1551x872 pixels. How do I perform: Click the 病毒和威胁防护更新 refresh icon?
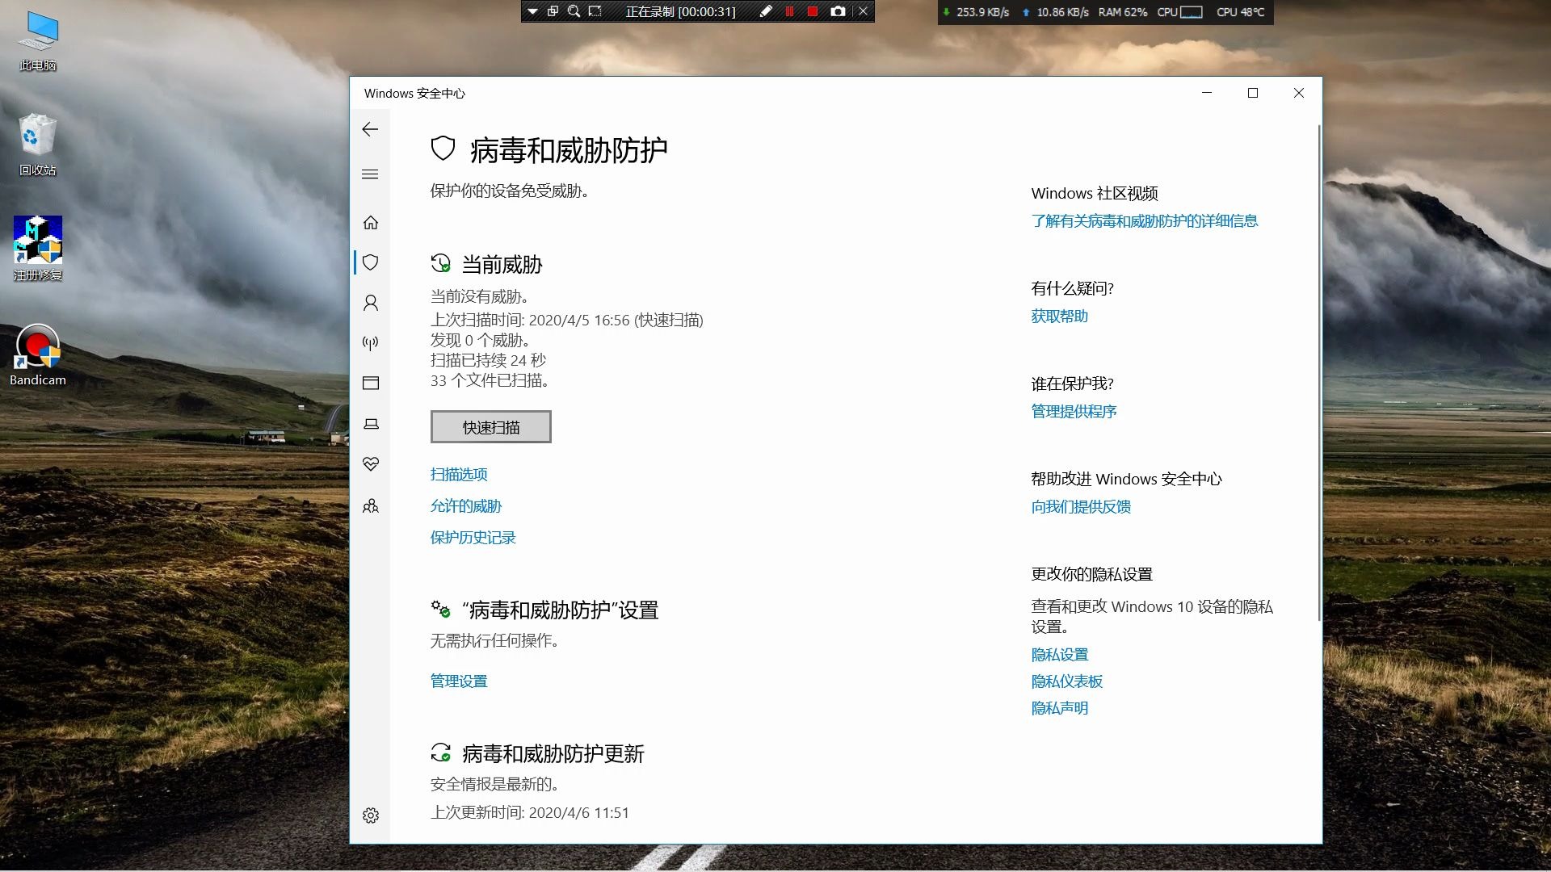[440, 753]
